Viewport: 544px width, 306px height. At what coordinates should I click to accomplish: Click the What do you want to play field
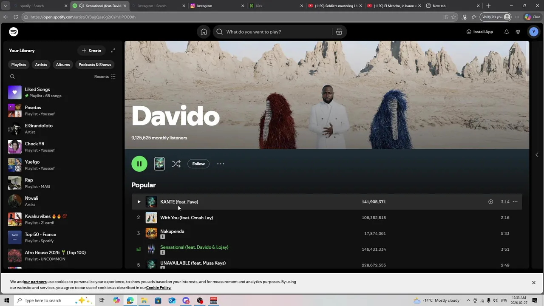(278, 32)
